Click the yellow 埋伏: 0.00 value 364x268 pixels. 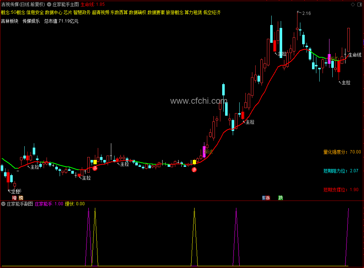point(75,204)
